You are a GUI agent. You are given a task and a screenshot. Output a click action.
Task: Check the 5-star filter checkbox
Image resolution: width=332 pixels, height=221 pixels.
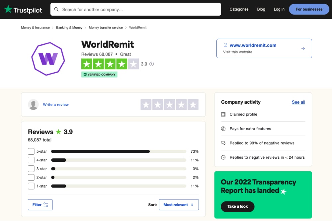31,151
